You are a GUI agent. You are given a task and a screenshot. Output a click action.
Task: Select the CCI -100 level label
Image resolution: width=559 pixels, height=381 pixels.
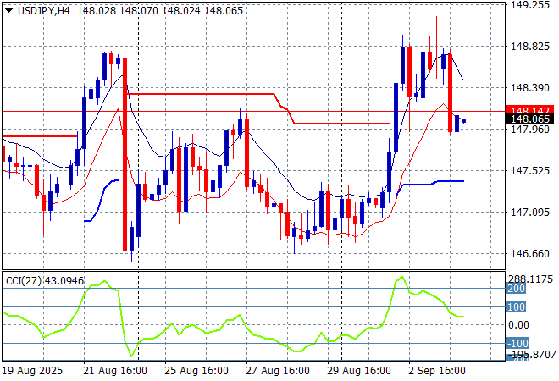click(x=517, y=343)
